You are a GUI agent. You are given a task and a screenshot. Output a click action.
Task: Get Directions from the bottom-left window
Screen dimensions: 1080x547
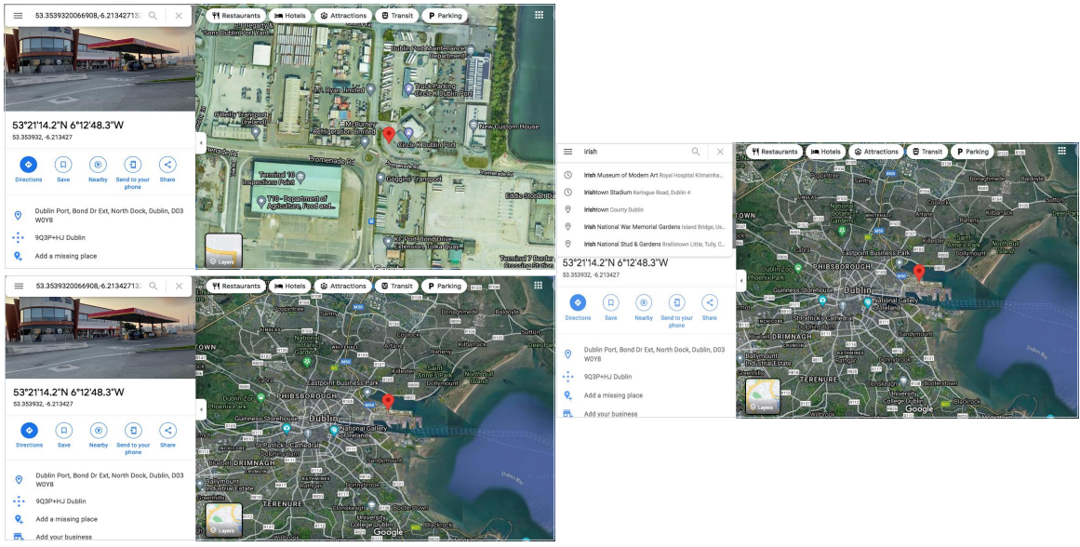(28, 434)
